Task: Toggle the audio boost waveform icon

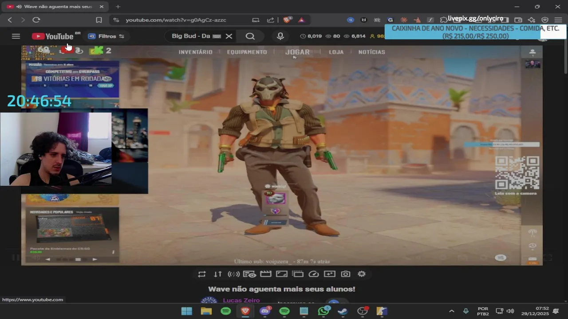Action: (234, 274)
